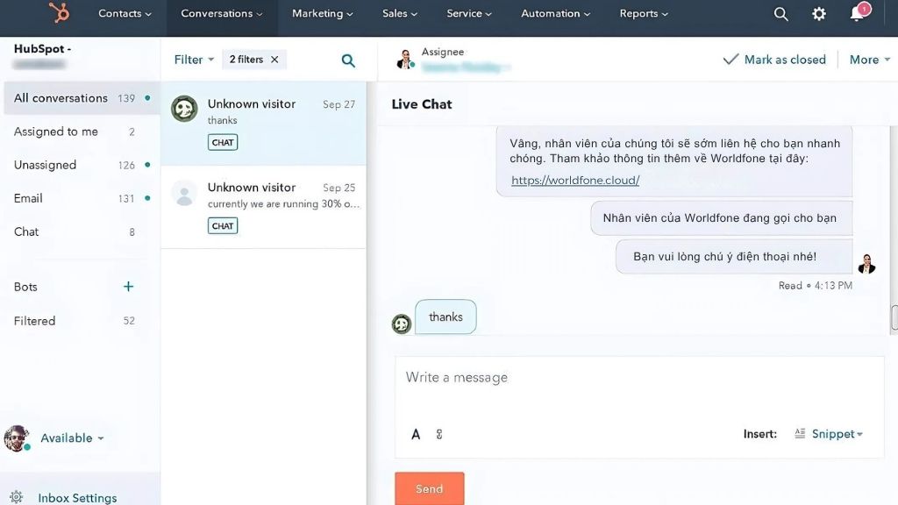Send the chat message
The height and width of the screenshot is (505, 898).
click(x=430, y=488)
